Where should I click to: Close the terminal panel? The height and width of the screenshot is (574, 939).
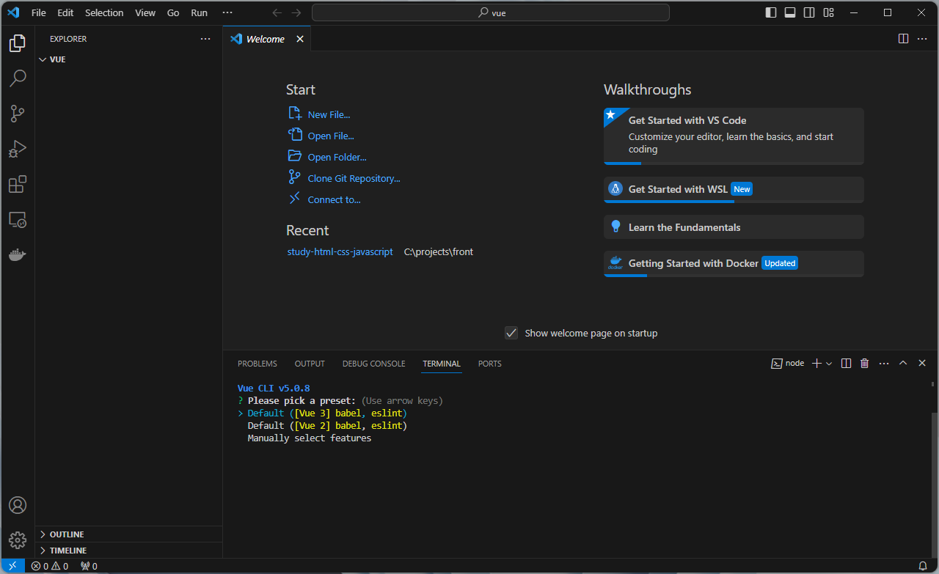(922, 364)
